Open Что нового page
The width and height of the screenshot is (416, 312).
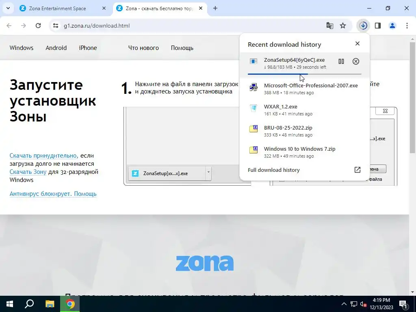[143, 48]
